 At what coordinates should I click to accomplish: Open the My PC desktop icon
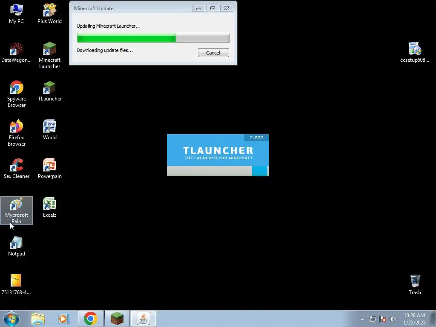17,13
